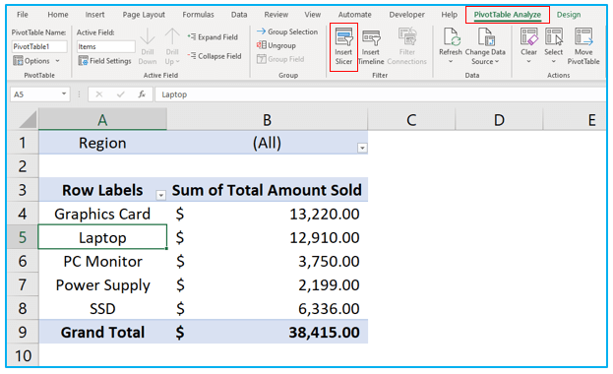The height and width of the screenshot is (374, 613).
Task: Click Group Selection
Action: tap(287, 31)
